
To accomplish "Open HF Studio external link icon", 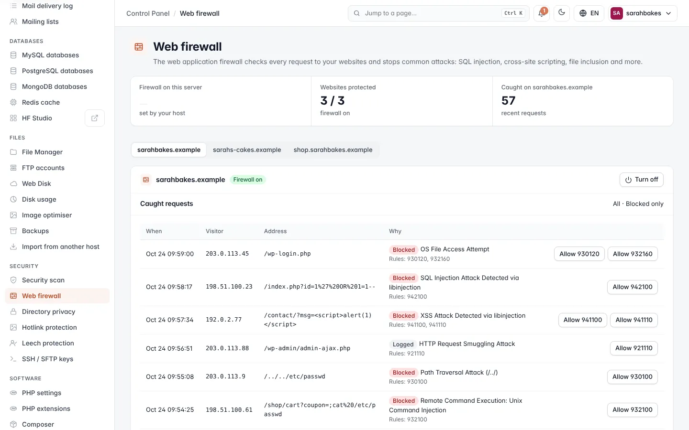I will coord(95,118).
